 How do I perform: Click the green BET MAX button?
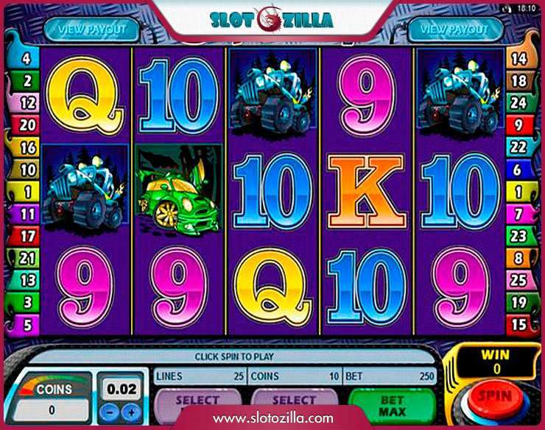[393, 405]
